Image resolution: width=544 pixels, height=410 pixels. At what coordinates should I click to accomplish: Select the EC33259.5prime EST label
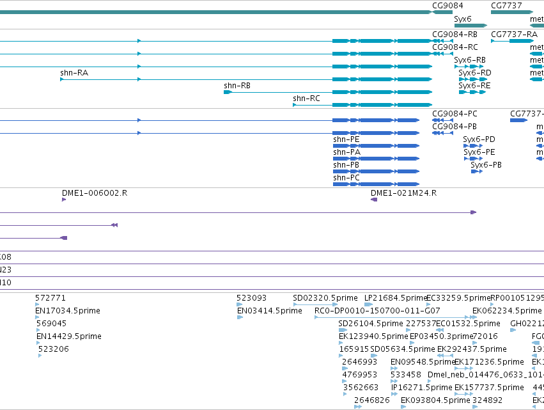pyautogui.click(x=458, y=298)
